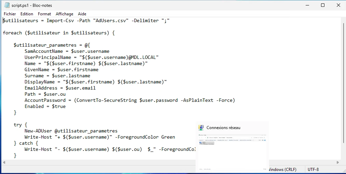Open the Fichier menu
The width and height of the screenshot is (346, 174).
(10, 14)
